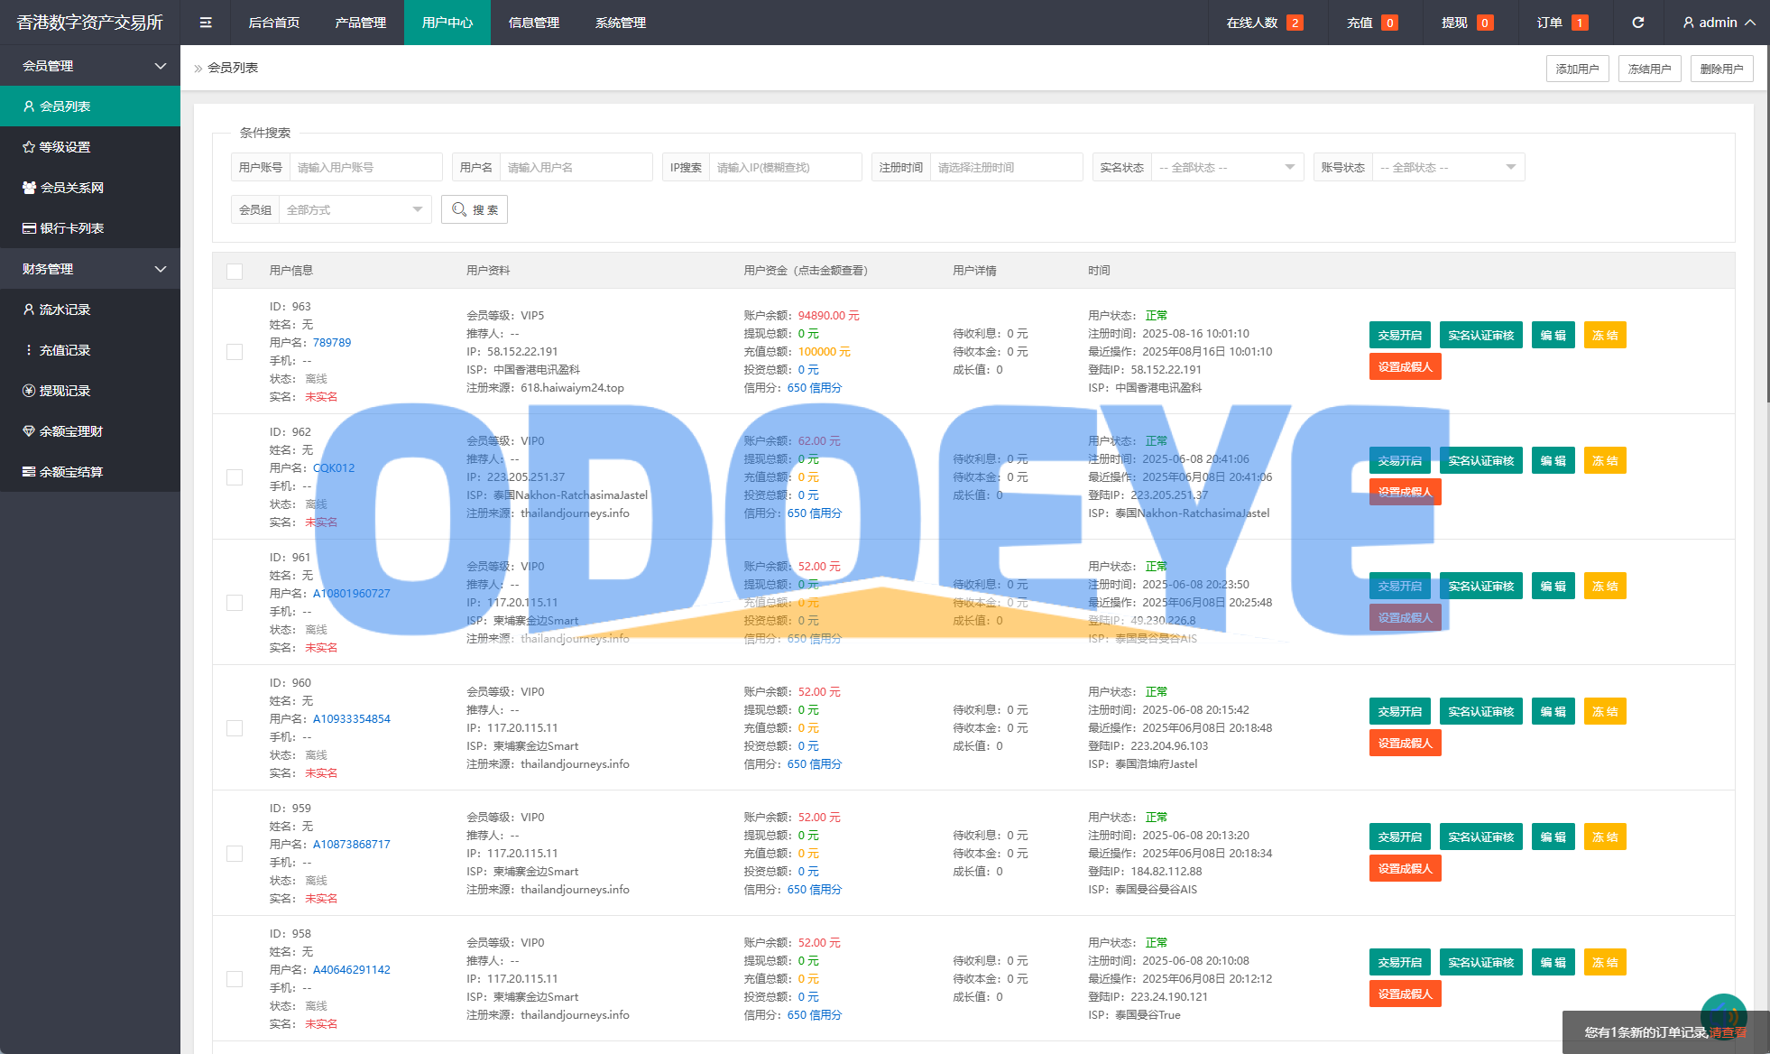
Task: Check the checkbox for user ID 963
Action: point(235,352)
